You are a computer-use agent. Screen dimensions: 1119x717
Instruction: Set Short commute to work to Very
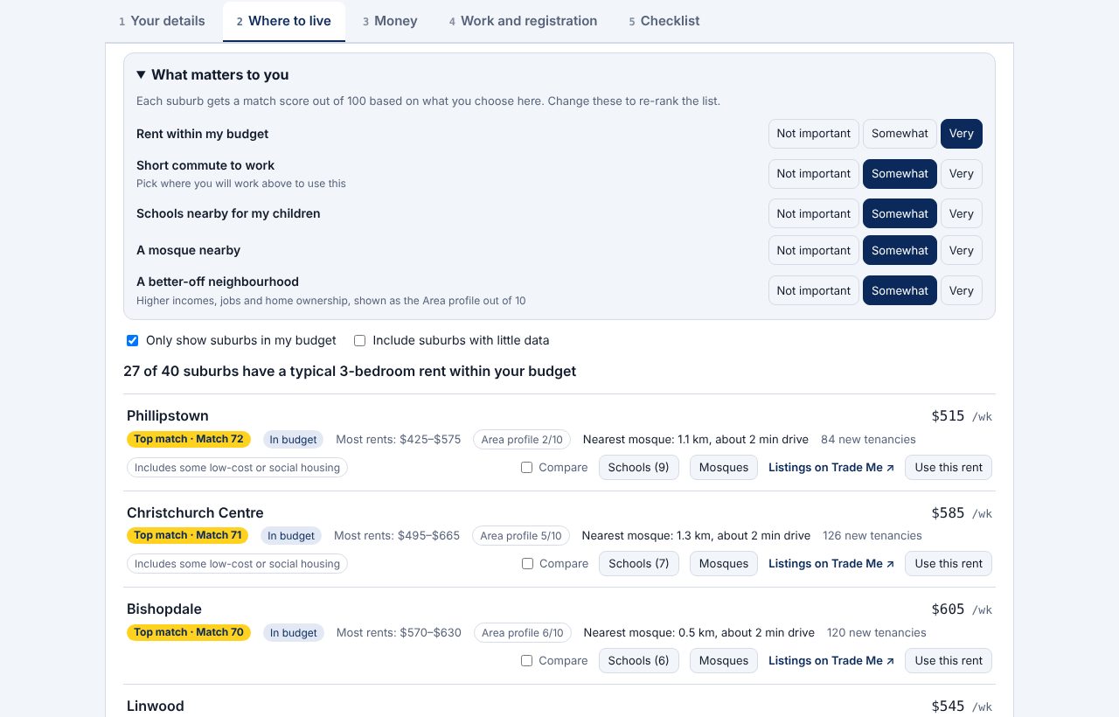coord(962,174)
